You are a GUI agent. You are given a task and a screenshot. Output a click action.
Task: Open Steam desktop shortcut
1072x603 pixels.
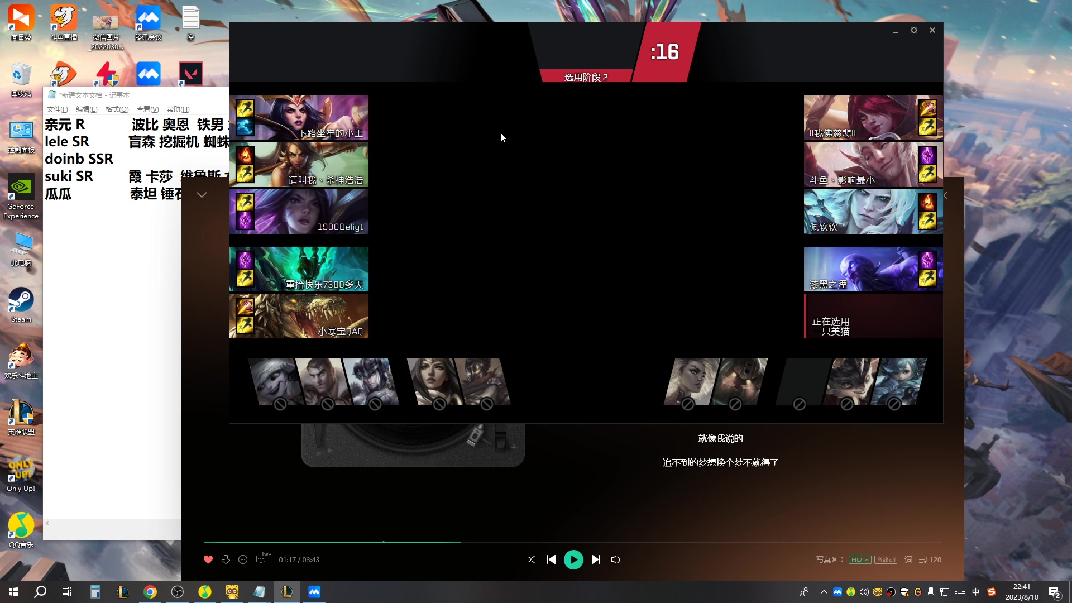point(21,304)
